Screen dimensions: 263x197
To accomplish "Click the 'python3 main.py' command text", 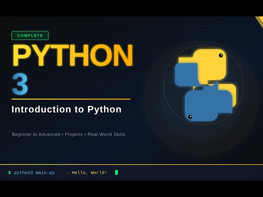I will click(x=34, y=172).
